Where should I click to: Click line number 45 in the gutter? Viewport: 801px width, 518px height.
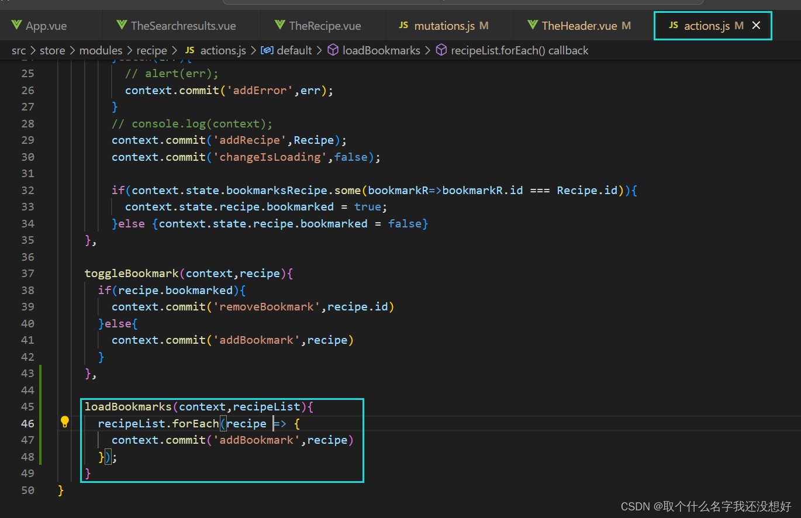pos(27,406)
